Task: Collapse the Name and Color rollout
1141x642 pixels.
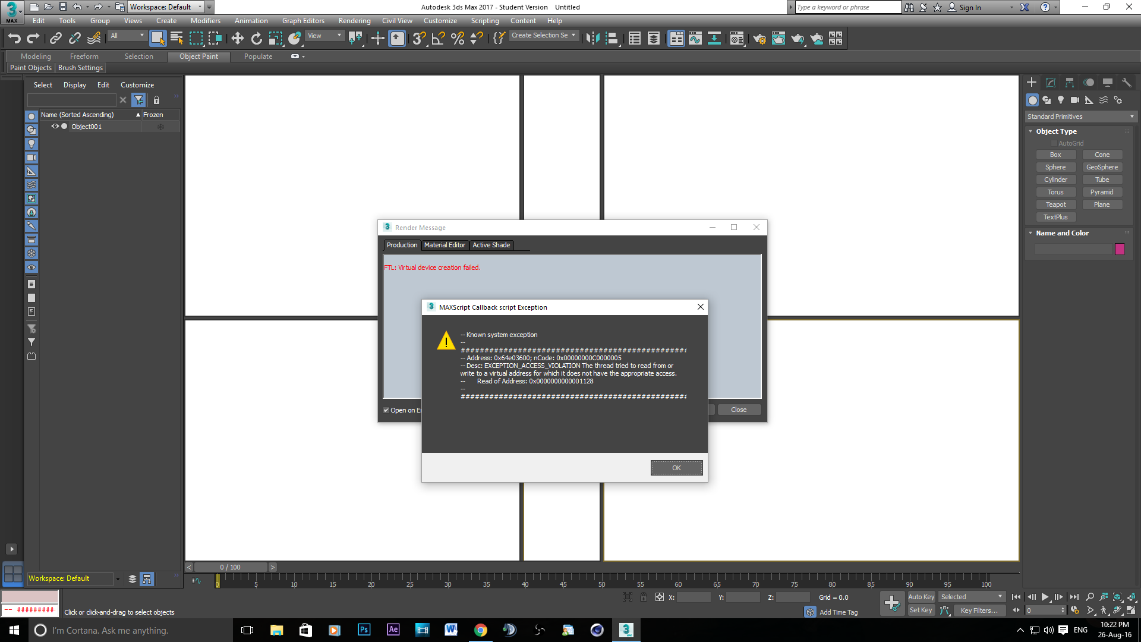Action: (x=1030, y=233)
